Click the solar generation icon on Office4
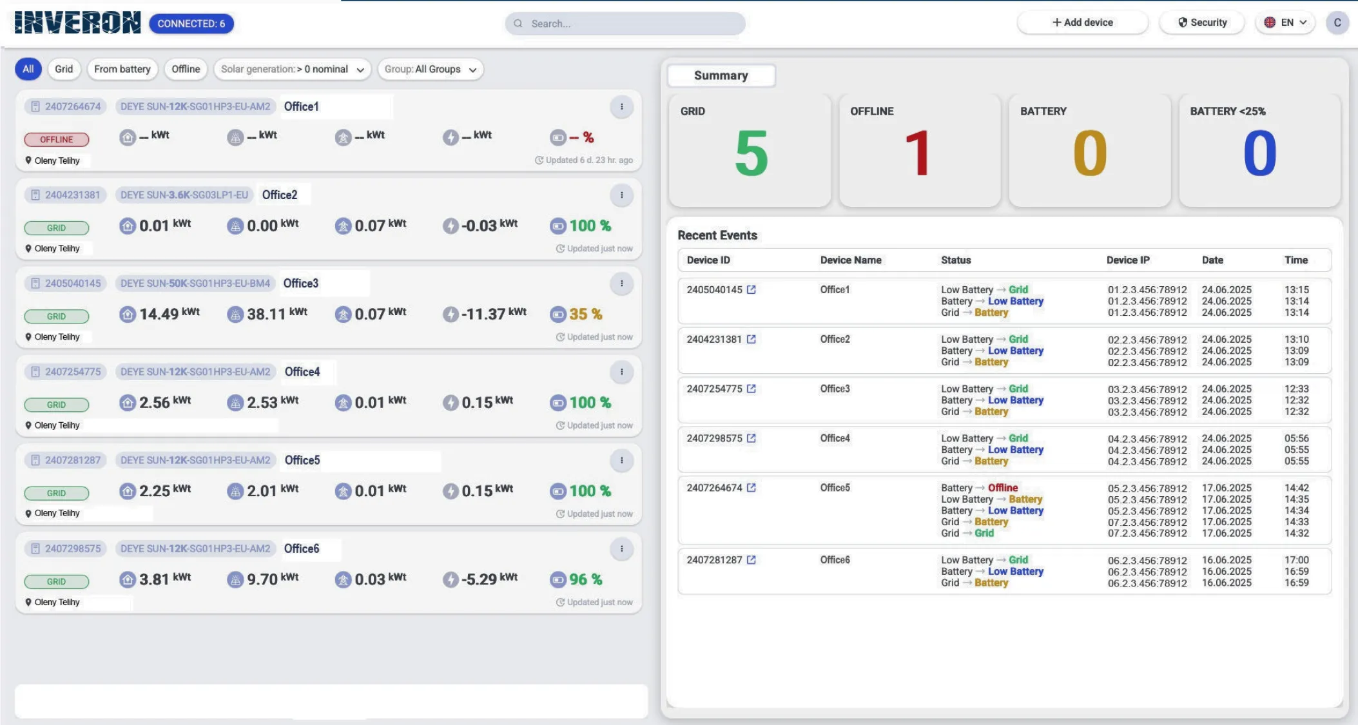The height and width of the screenshot is (725, 1358). click(x=235, y=403)
